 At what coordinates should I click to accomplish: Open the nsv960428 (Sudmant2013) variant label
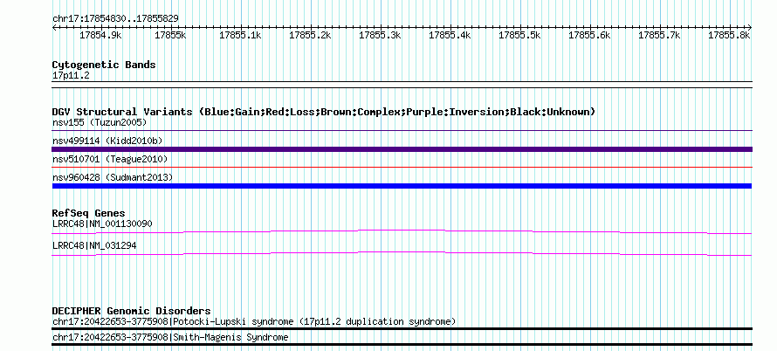click(113, 177)
